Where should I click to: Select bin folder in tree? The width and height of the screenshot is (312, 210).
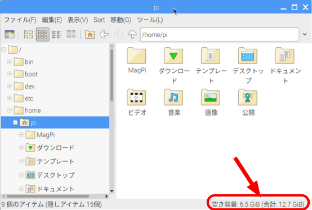(x=24, y=62)
